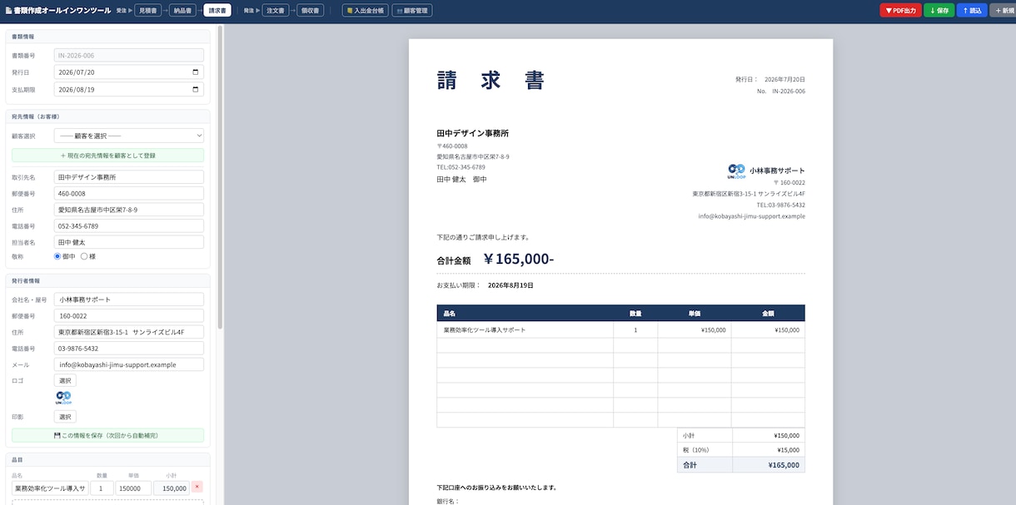
Task: Open 顧客管理 customer management
Action: click(x=411, y=11)
